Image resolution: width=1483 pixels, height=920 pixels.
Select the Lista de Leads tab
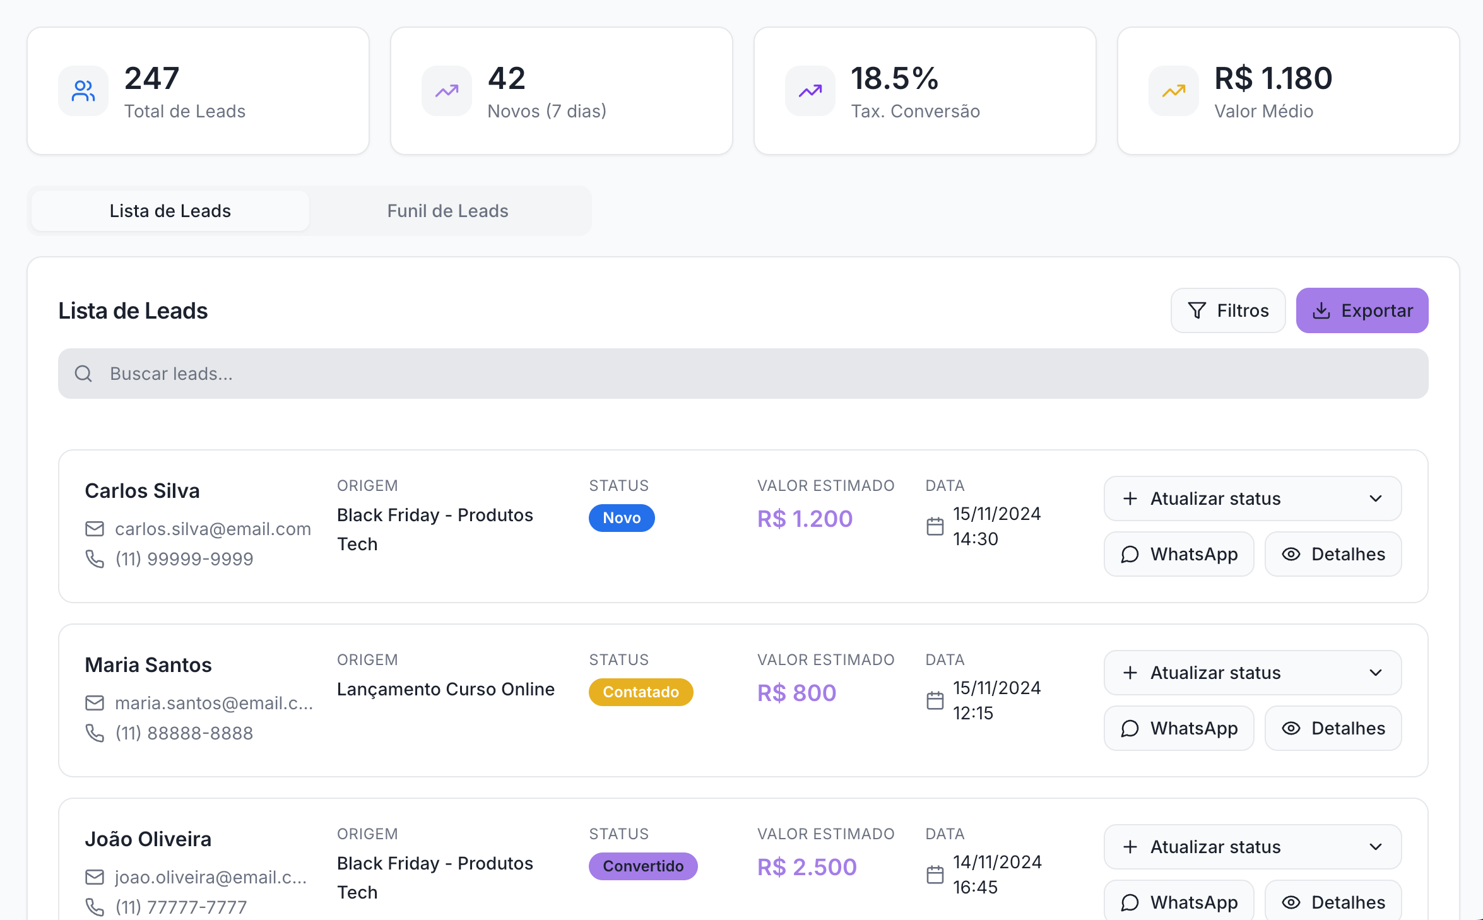pos(170,211)
